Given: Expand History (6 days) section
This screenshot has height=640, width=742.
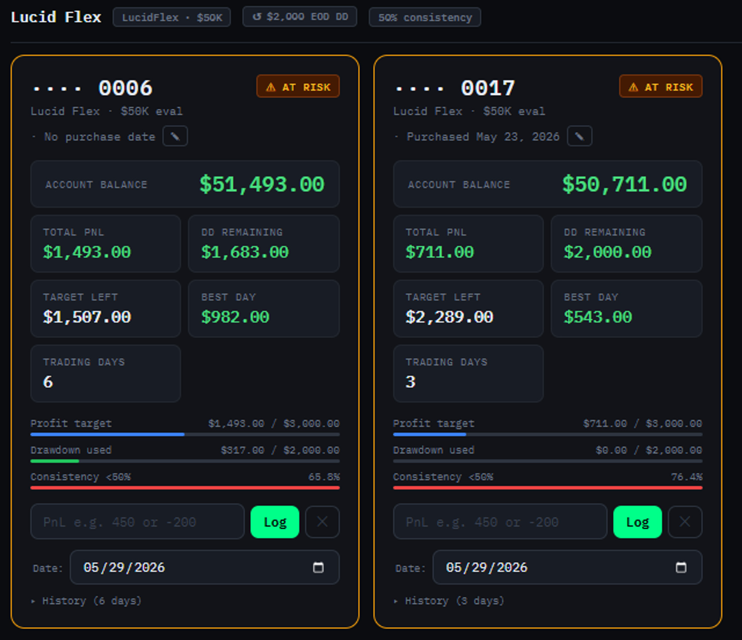Looking at the screenshot, I should tap(86, 601).
